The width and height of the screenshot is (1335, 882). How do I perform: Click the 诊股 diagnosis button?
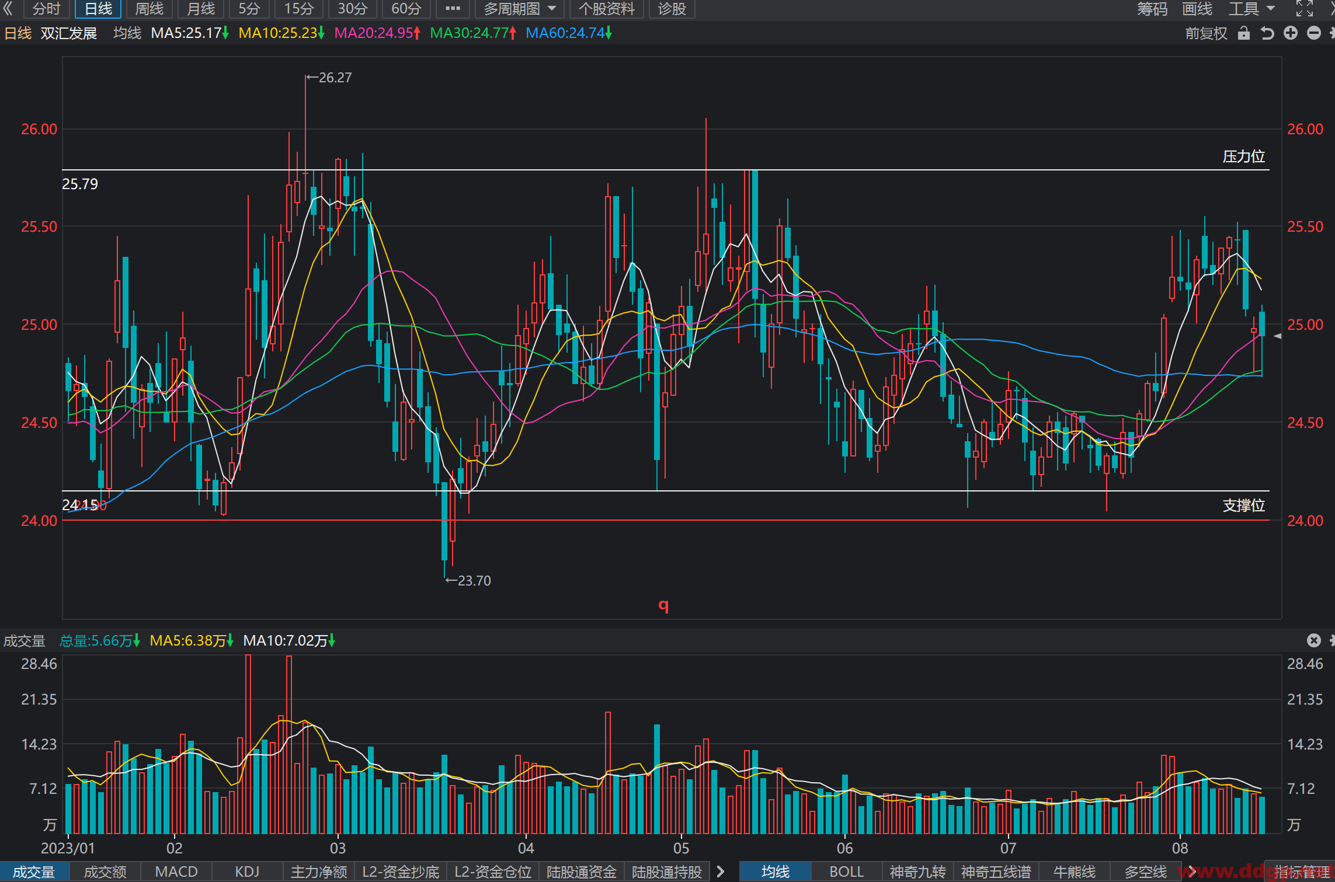(x=672, y=9)
